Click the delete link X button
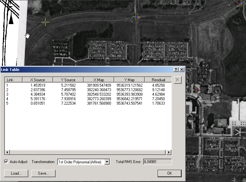The height and width of the screenshot is (182, 246). pos(177,80)
